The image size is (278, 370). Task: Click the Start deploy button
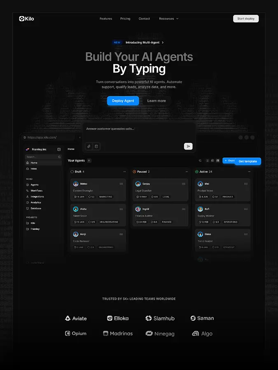pyautogui.click(x=246, y=19)
